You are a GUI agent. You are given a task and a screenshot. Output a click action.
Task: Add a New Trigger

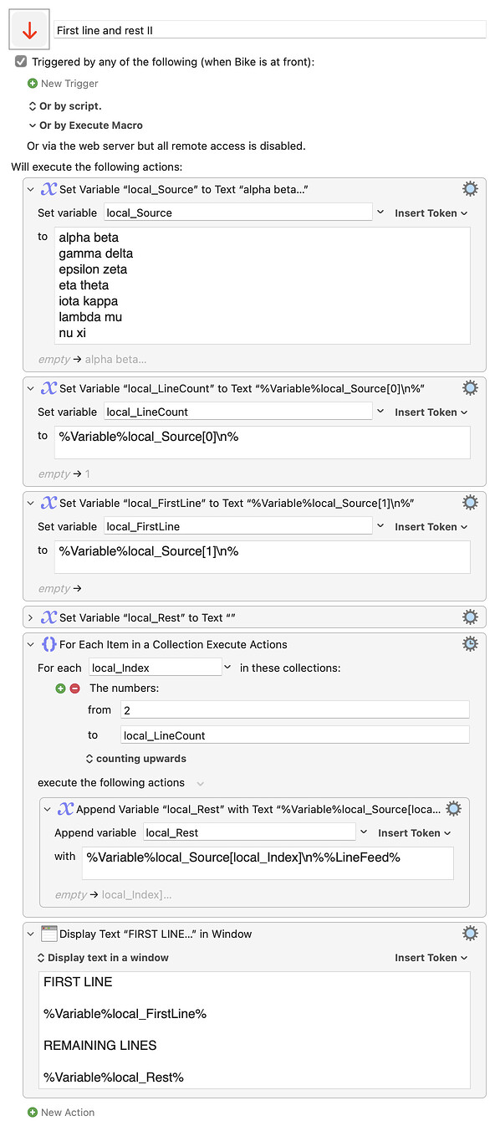point(69,84)
